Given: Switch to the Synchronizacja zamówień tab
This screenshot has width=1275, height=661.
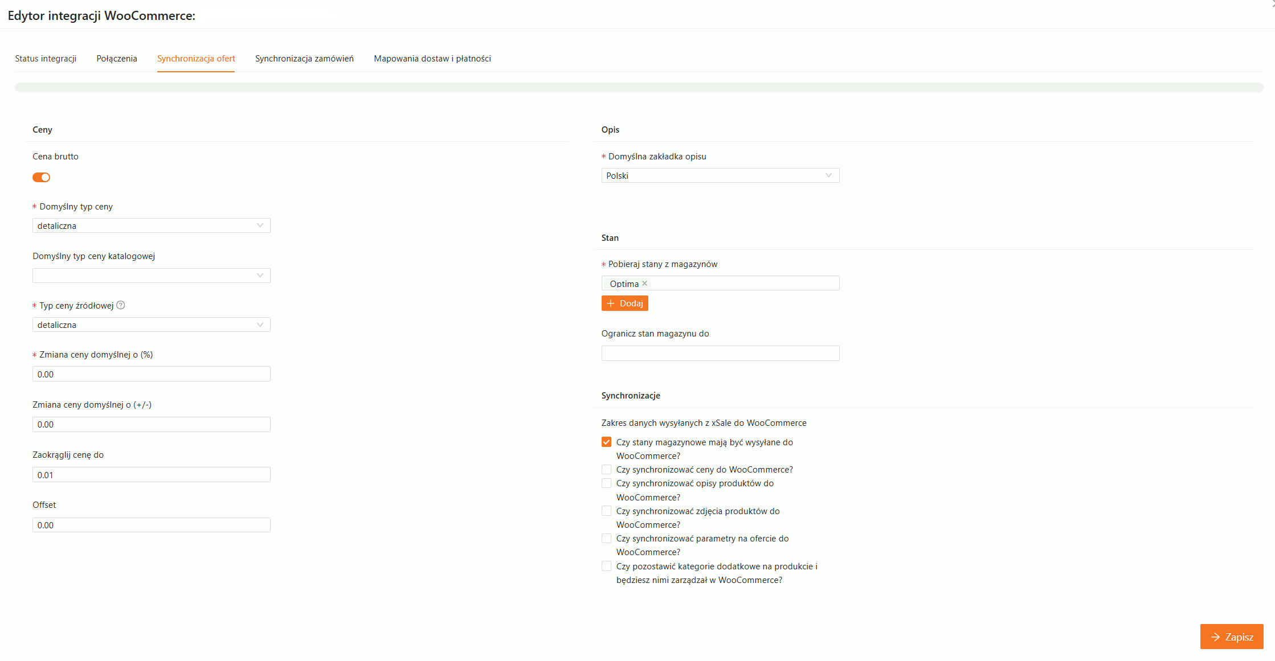Looking at the screenshot, I should pos(304,59).
